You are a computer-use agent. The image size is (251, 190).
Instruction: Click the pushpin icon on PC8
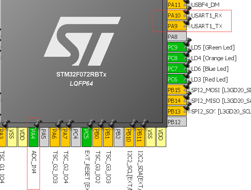[187, 54]
